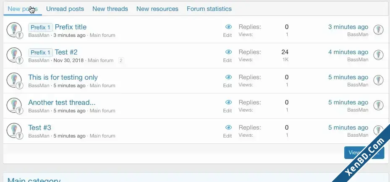Open page 2 badge of Test #2
390x182 pixels.
pos(121,60)
